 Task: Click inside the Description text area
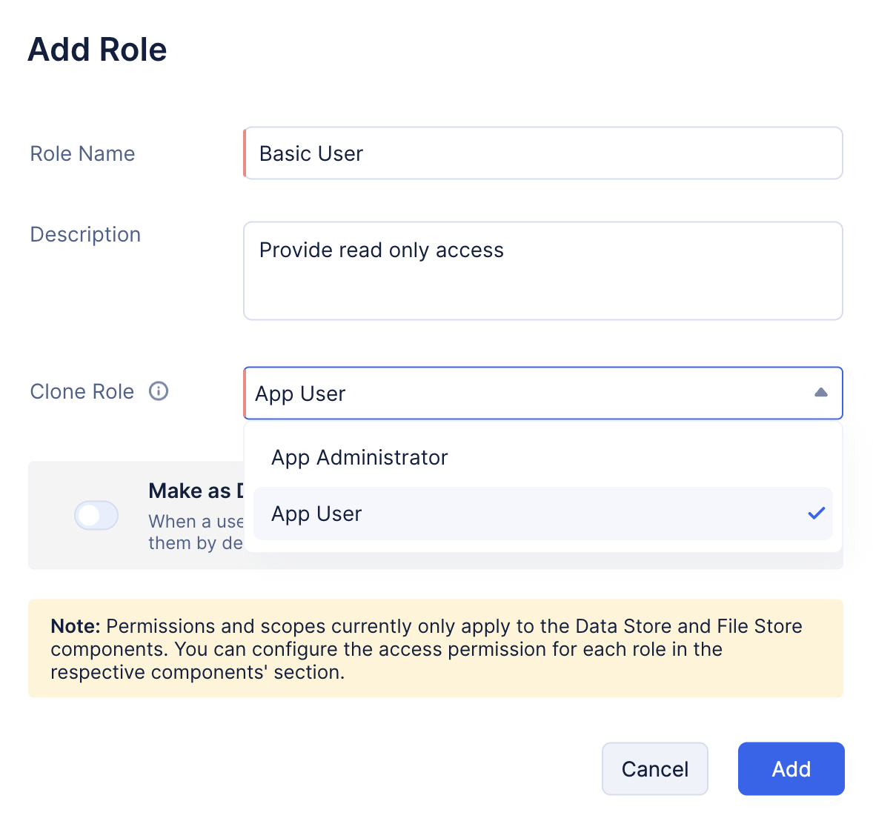[x=542, y=270]
